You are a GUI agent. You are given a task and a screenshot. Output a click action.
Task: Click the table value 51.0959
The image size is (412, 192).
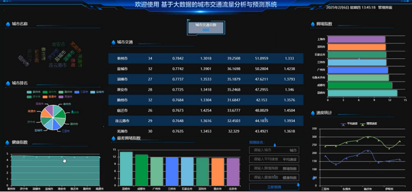click(x=262, y=58)
